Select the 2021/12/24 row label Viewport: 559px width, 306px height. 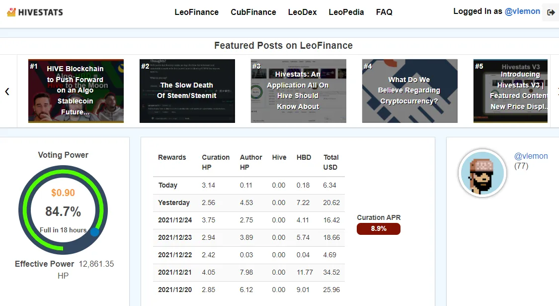175,220
